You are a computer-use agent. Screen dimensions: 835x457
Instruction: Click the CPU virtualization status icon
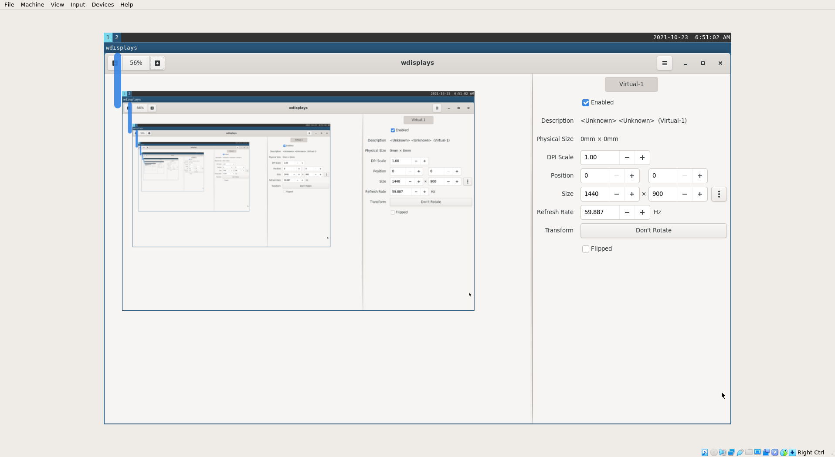click(775, 452)
